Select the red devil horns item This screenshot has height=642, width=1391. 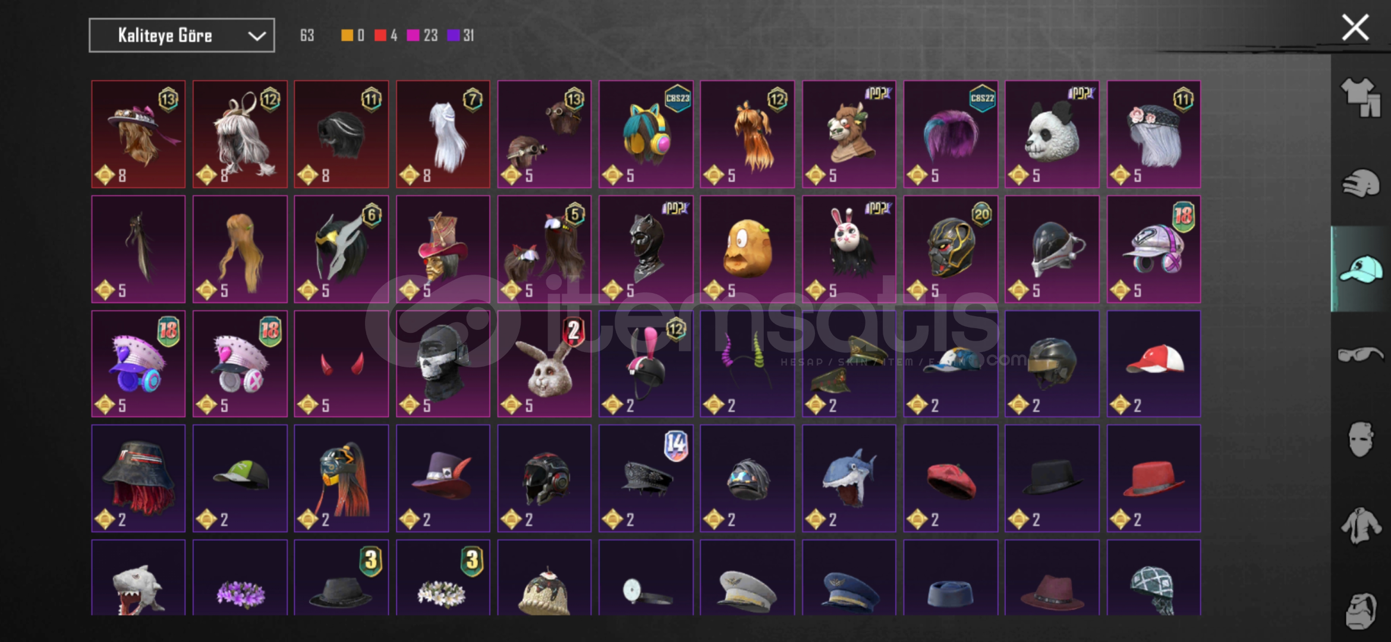[x=341, y=364]
